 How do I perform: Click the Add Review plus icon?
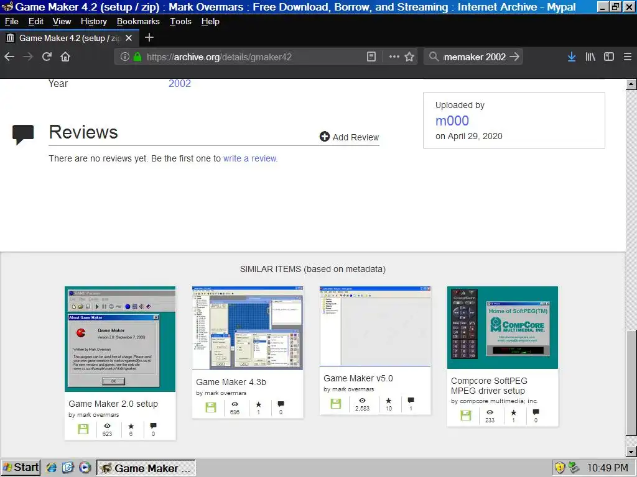[x=325, y=137]
